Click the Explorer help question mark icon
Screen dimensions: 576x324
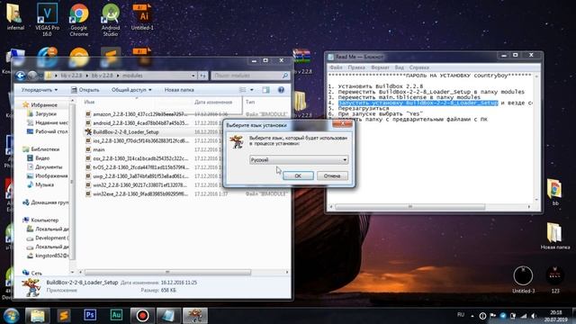(281, 90)
